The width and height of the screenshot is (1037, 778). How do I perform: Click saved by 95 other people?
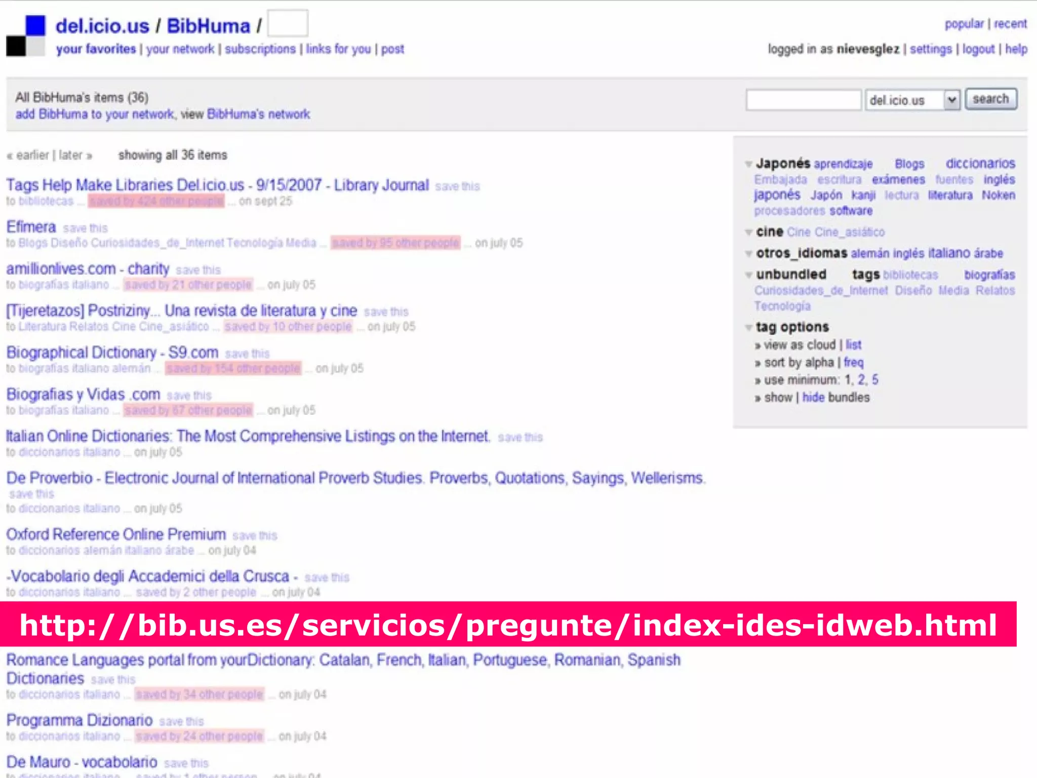(395, 243)
